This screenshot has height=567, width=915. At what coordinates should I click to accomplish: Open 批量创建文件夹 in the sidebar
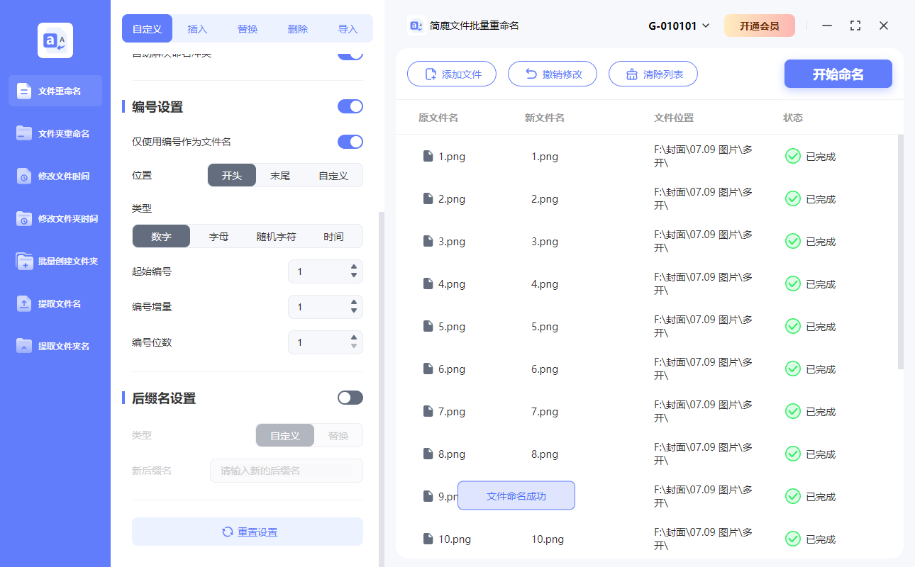(x=55, y=261)
